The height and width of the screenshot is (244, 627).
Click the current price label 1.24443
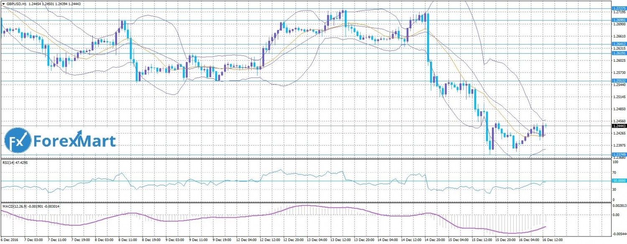tap(618, 126)
